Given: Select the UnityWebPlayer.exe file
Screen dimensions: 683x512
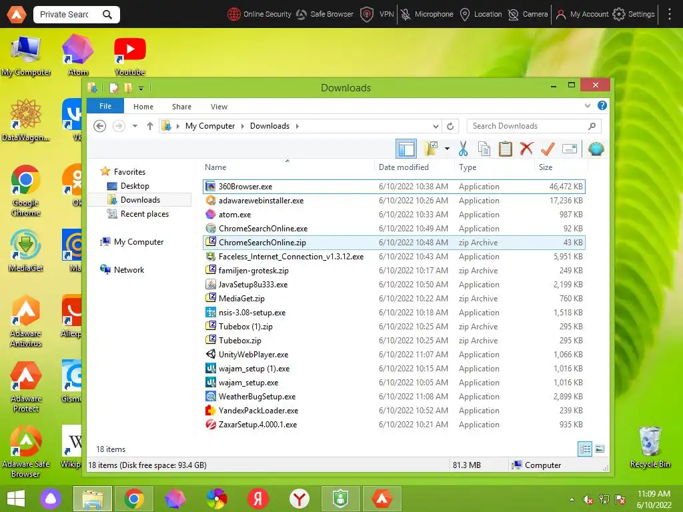Looking at the screenshot, I should [x=394, y=355].
